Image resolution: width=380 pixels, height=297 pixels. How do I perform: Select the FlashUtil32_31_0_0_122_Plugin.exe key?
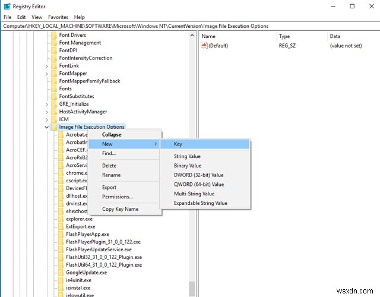click(104, 257)
